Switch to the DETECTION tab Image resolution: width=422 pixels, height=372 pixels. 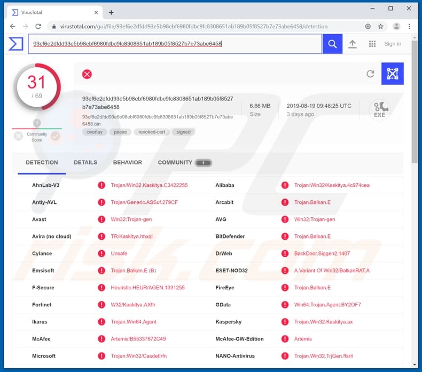[42, 162]
